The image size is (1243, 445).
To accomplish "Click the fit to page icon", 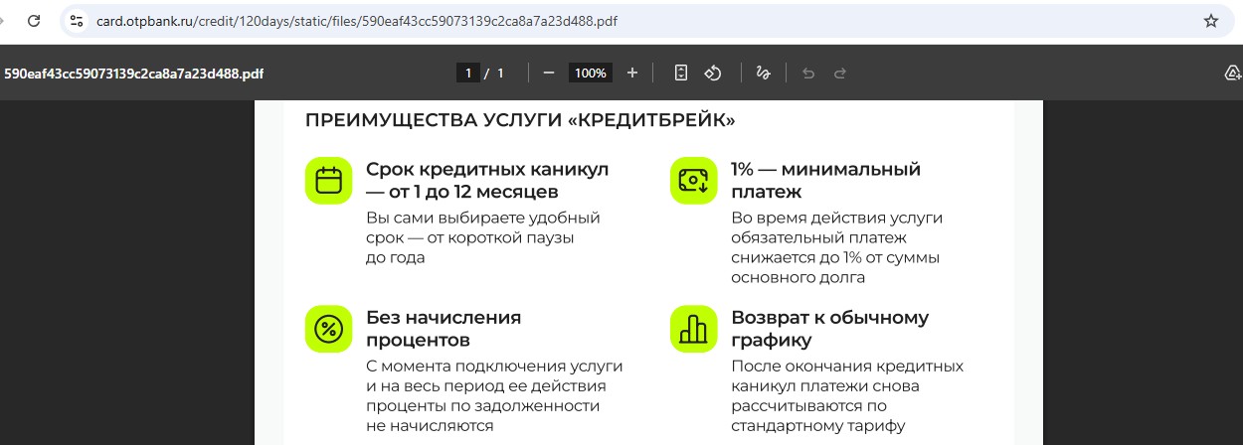I will tap(681, 74).
